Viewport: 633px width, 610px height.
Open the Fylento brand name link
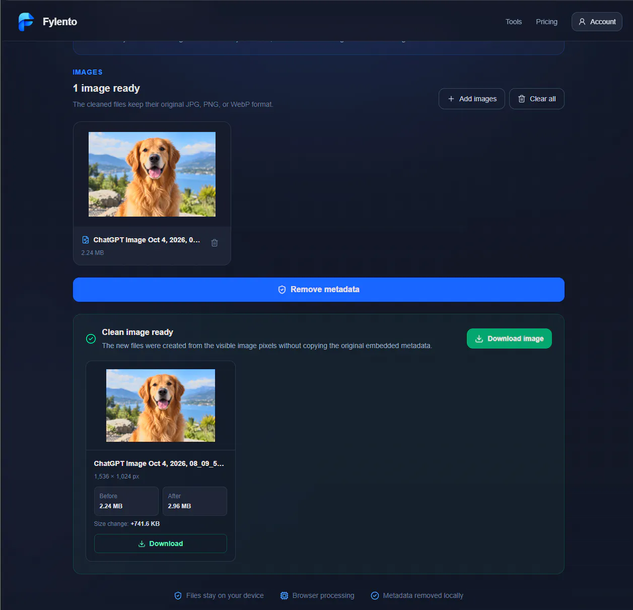60,22
